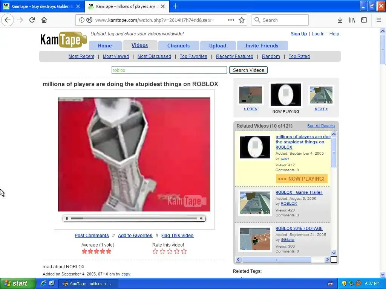Focus the 'roblox' video search field
Image resolution: width=386 pixels, height=289 pixels.
pyautogui.click(x=169, y=70)
